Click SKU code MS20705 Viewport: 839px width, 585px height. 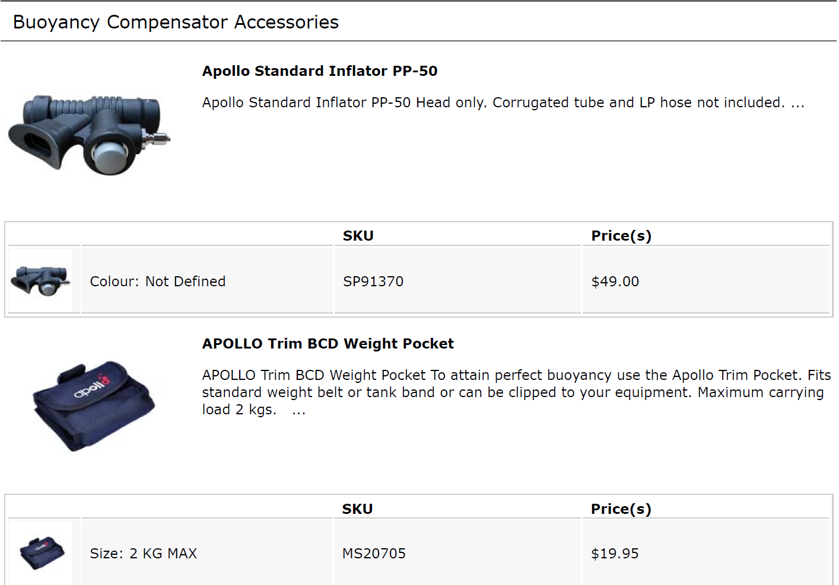(374, 554)
